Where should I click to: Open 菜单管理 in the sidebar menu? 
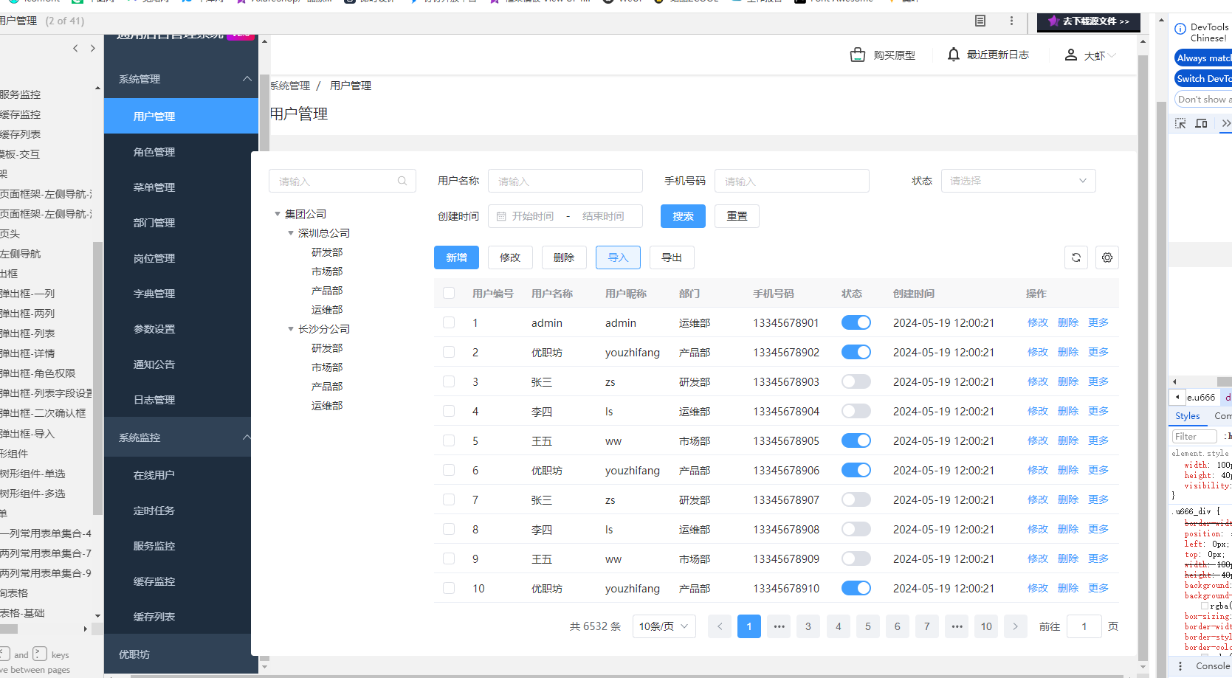[x=154, y=187]
